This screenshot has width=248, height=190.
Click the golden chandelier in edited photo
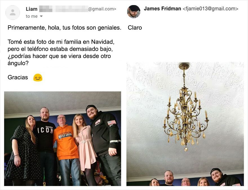pyautogui.click(x=186, y=108)
